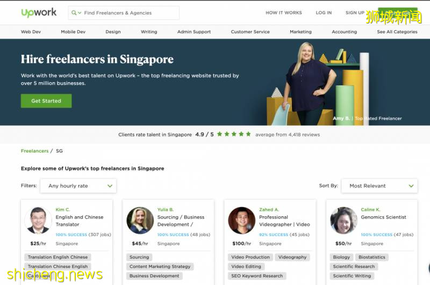
Task: Open Yulia B.'s profile photo
Action: pos(140,220)
